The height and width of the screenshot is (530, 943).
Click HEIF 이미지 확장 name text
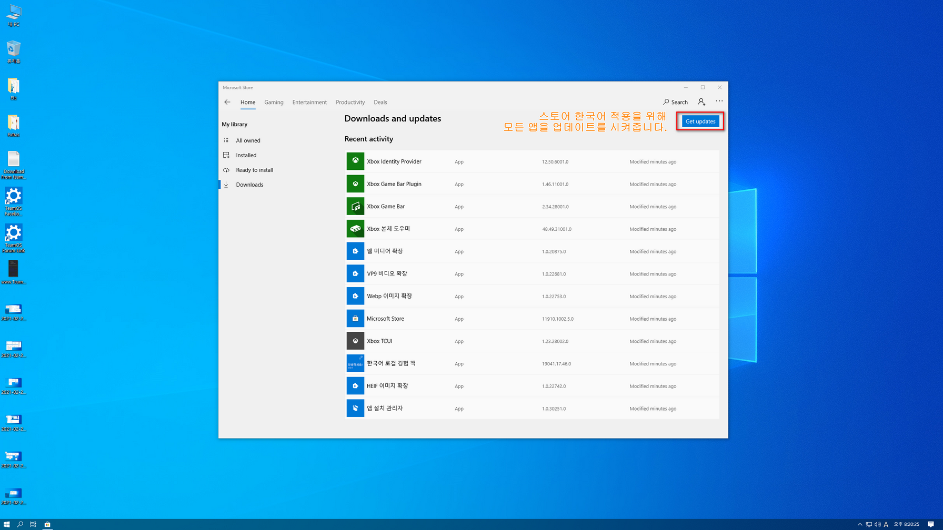click(387, 386)
